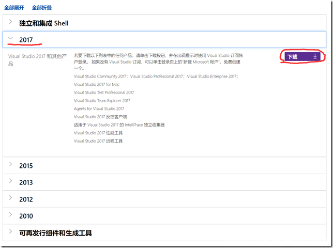Expand the 2015 section chevron

tap(11, 165)
